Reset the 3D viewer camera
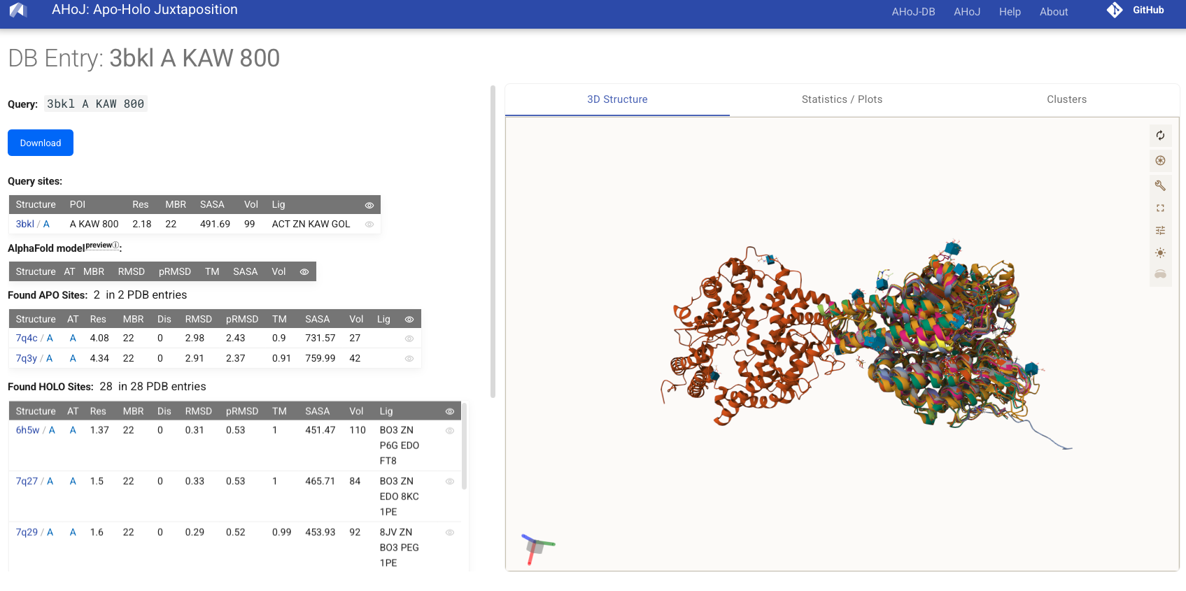The image size is (1186, 591). (1160, 136)
